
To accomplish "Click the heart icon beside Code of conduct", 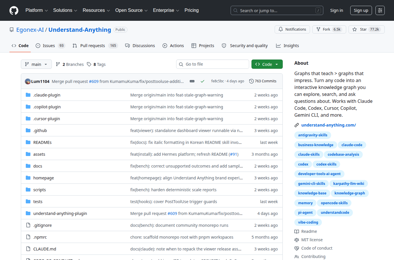I will (297, 248).
